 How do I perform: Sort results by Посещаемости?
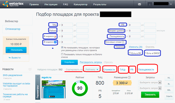146,69
